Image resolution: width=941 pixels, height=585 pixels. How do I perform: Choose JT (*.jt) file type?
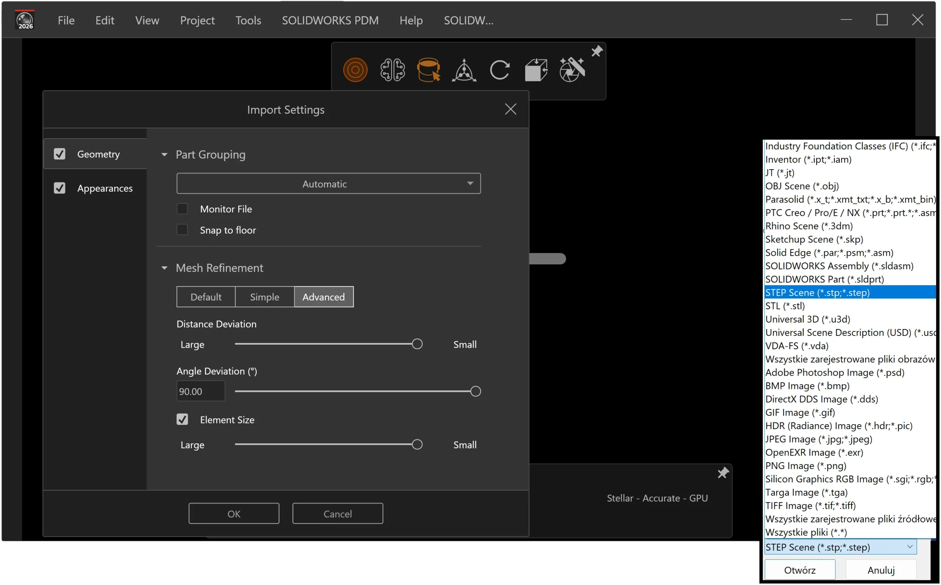850,173
